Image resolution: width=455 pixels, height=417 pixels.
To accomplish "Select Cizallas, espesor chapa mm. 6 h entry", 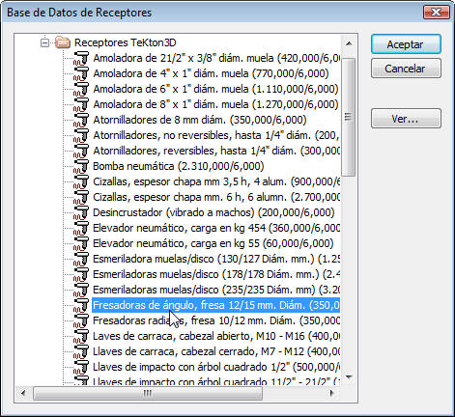I will 216,197.
